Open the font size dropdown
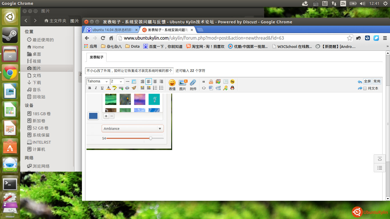 pyautogui.click(x=117, y=82)
